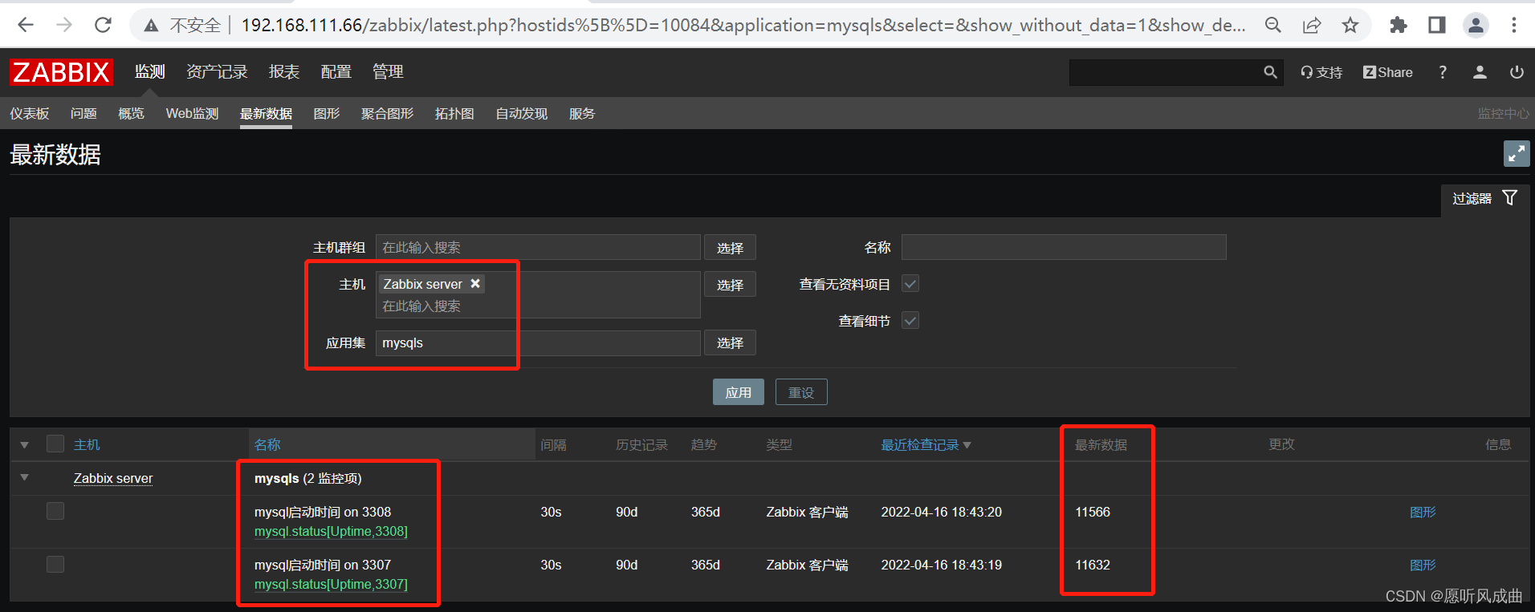This screenshot has width=1535, height=612.
Task: Go to 拓扑图 submenu
Action: [454, 114]
